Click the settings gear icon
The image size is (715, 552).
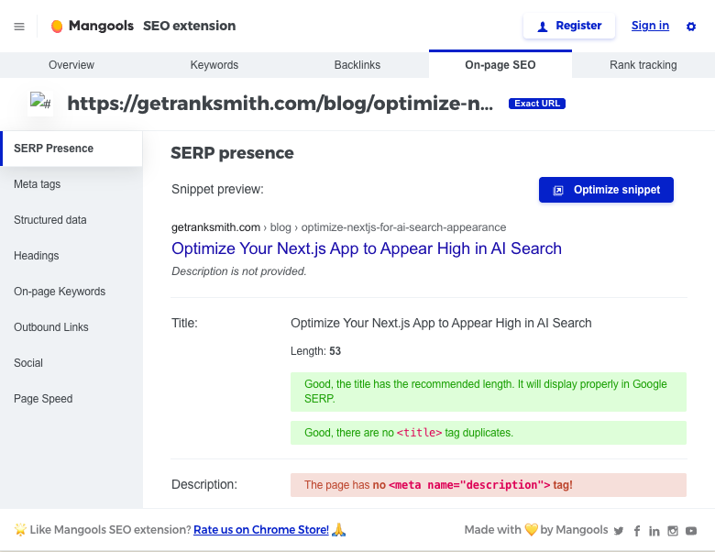click(691, 27)
